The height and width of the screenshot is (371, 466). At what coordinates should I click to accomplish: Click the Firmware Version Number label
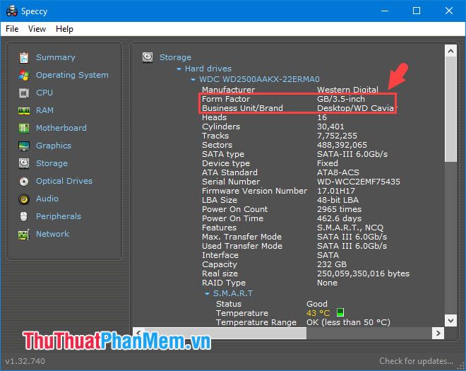click(x=254, y=191)
